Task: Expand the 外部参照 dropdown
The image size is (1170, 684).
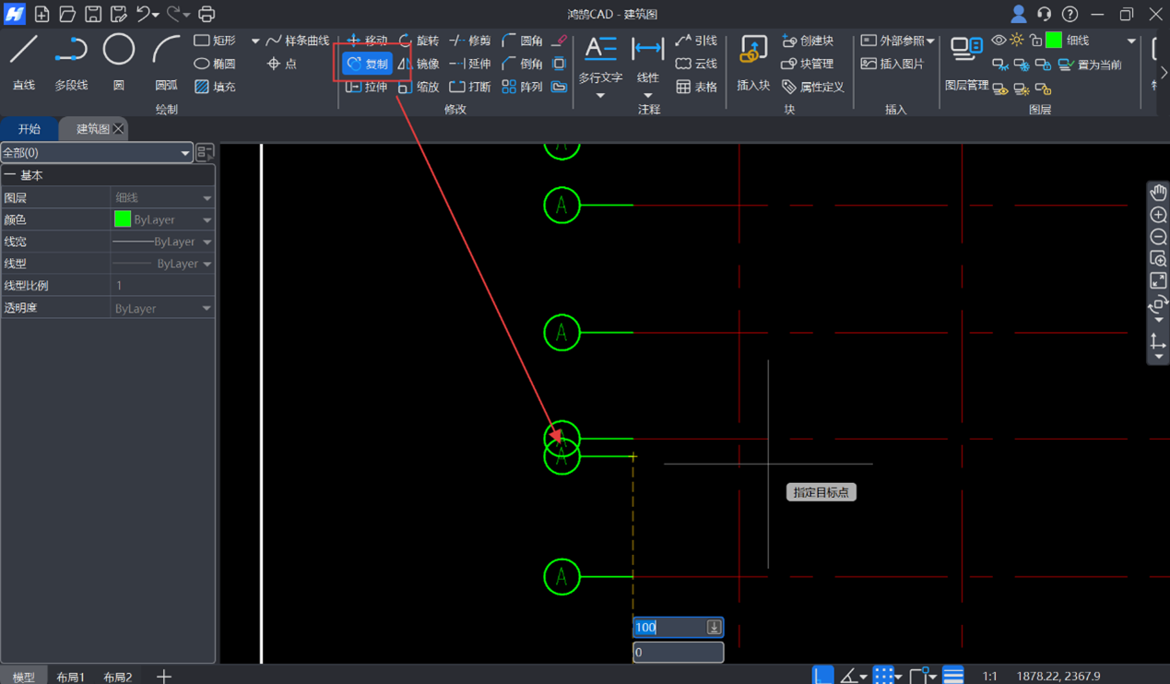Action: [x=930, y=41]
